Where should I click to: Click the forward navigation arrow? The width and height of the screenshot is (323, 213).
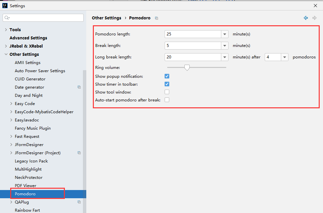click(314, 18)
